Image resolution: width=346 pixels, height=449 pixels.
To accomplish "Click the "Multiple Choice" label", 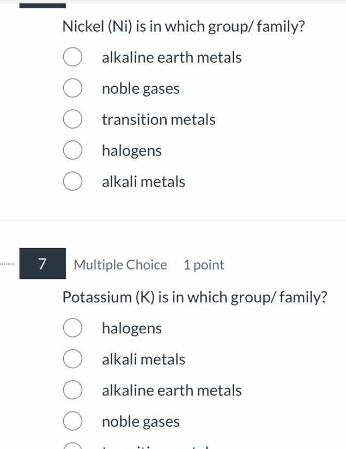I will (x=120, y=265).
